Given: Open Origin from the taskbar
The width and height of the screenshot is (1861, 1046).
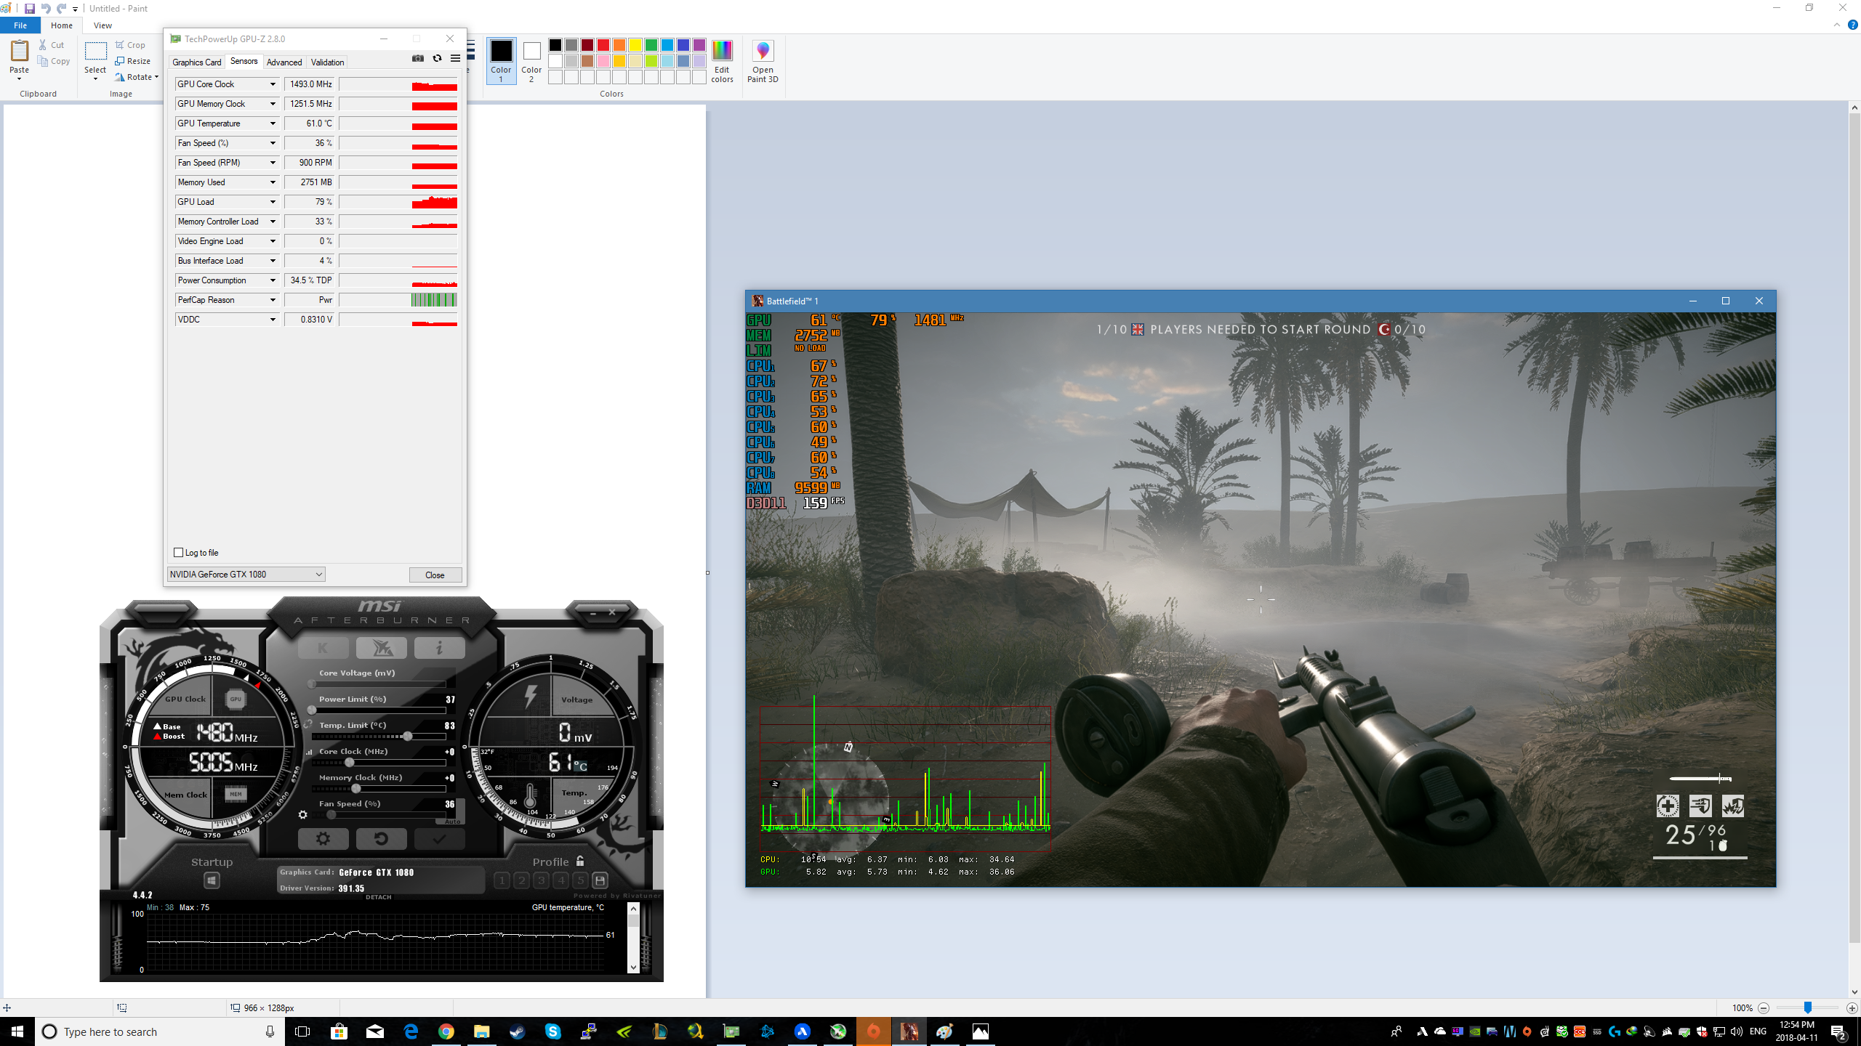Looking at the screenshot, I should coord(873,1031).
